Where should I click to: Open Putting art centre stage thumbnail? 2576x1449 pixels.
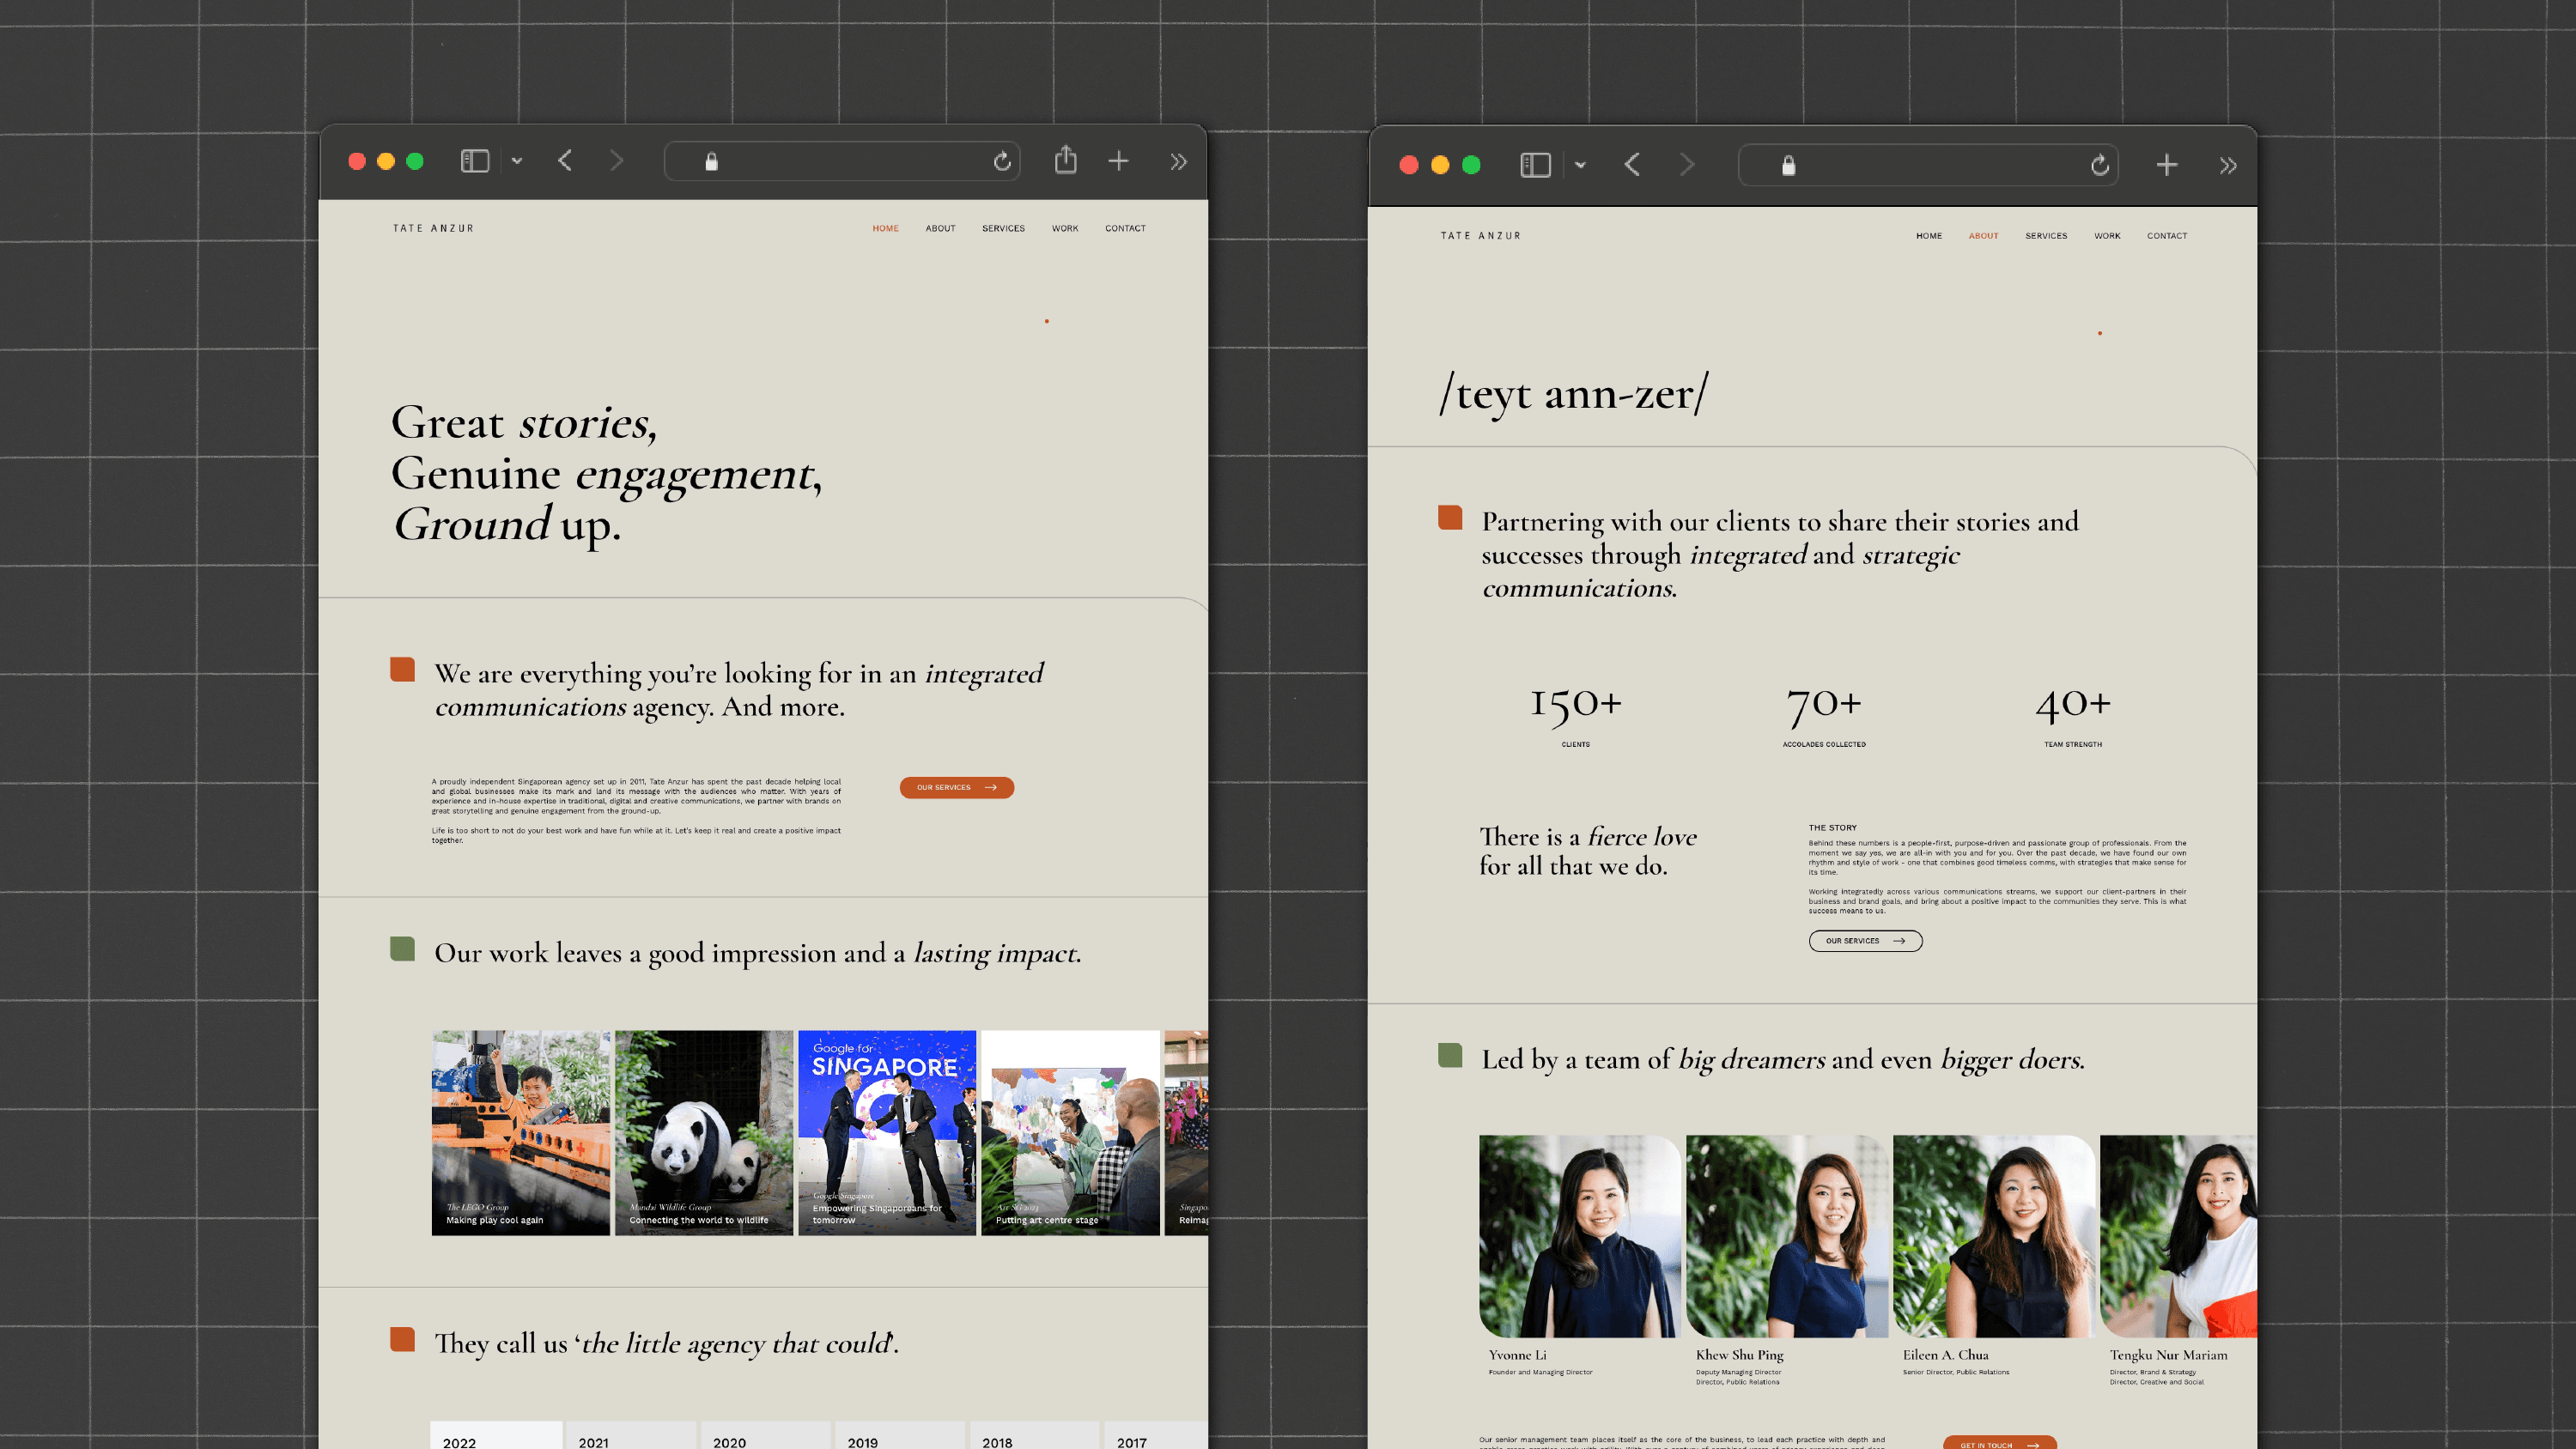coord(1070,1132)
